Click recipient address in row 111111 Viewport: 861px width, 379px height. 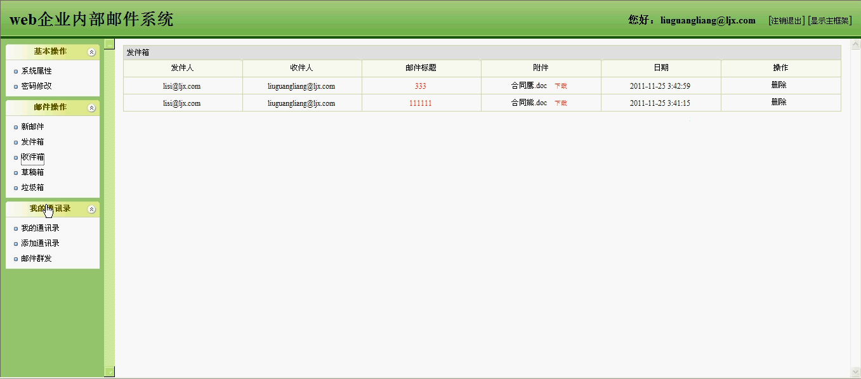[x=301, y=103]
